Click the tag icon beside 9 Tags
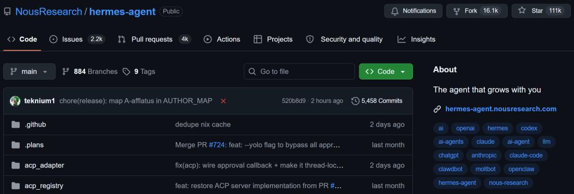 [126, 72]
